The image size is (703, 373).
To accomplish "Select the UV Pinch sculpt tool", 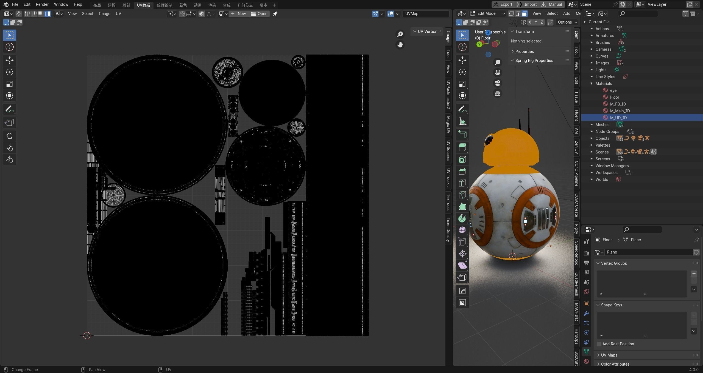I will click(x=10, y=160).
